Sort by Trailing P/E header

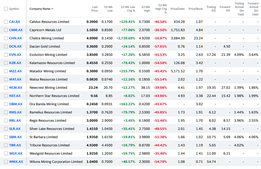[211, 9]
